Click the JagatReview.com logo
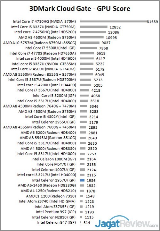Image resolution: width=160 pixels, height=231 pixels. [x=126, y=223]
